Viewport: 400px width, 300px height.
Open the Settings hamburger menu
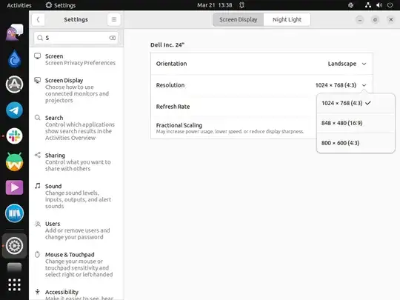pyautogui.click(x=114, y=20)
